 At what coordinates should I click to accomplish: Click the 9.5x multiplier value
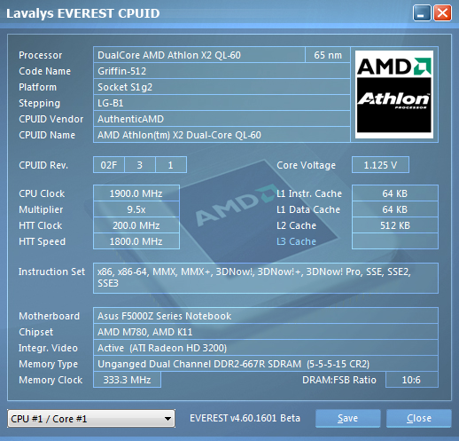point(136,209)
